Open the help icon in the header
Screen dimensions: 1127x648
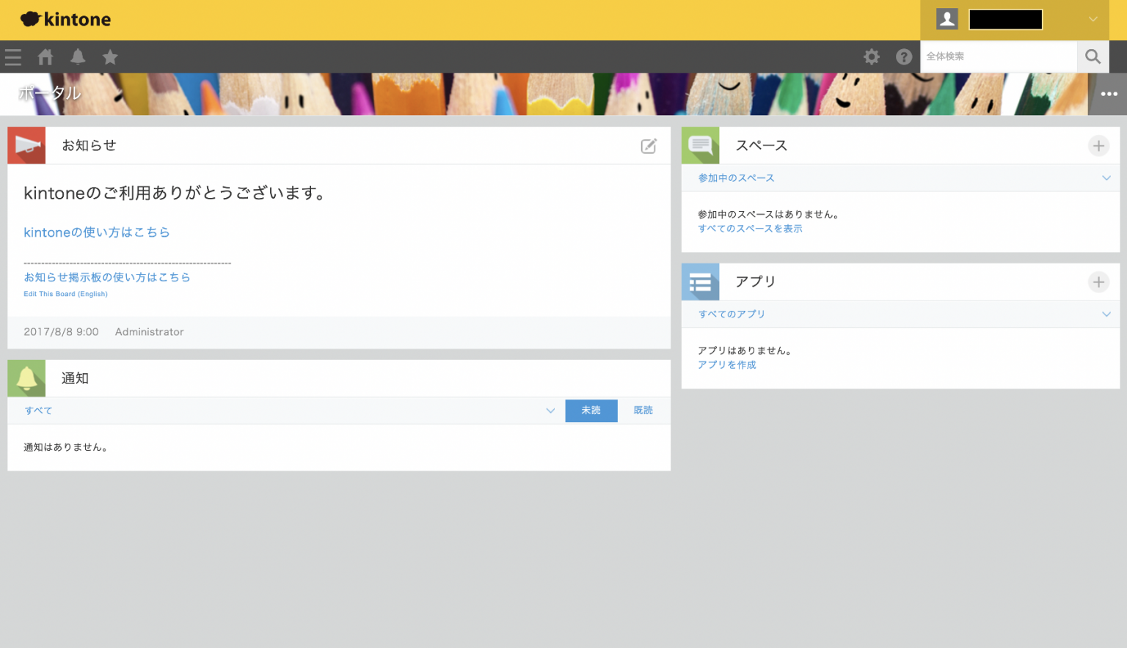click(904, 56)
